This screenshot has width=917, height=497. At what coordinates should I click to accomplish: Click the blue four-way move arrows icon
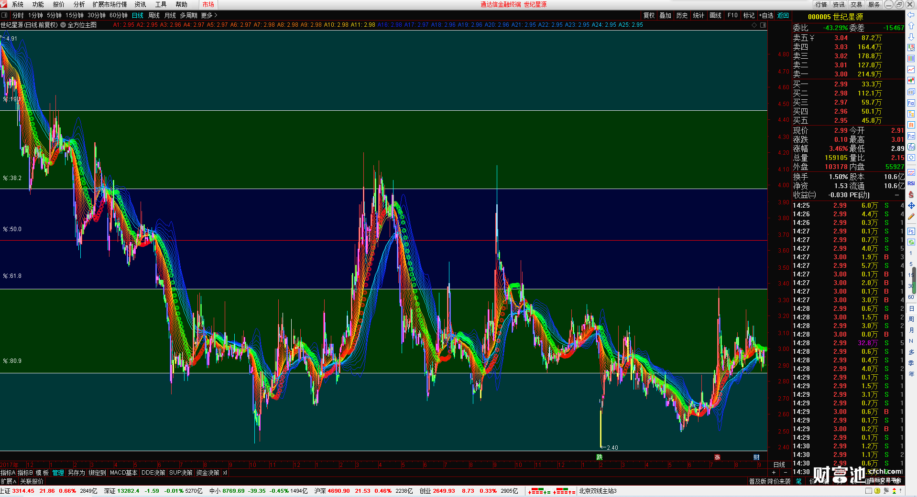click(x=911, y=205)
